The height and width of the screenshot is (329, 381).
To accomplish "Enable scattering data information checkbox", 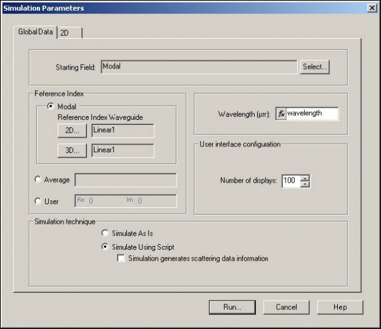I will 121,258.
